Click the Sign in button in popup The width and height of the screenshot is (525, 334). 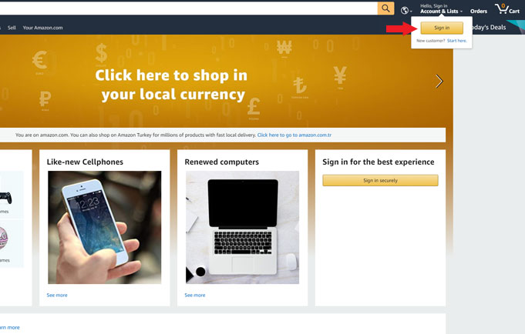[442, 28]
